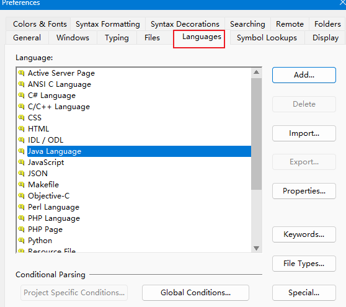346x307 pixels.
Task: Open language Properties... dialog
Action: pyautogui.click(x=304, y=191)
